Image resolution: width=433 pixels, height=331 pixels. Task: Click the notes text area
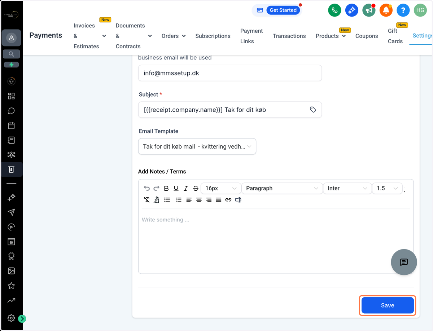[276, 242]
